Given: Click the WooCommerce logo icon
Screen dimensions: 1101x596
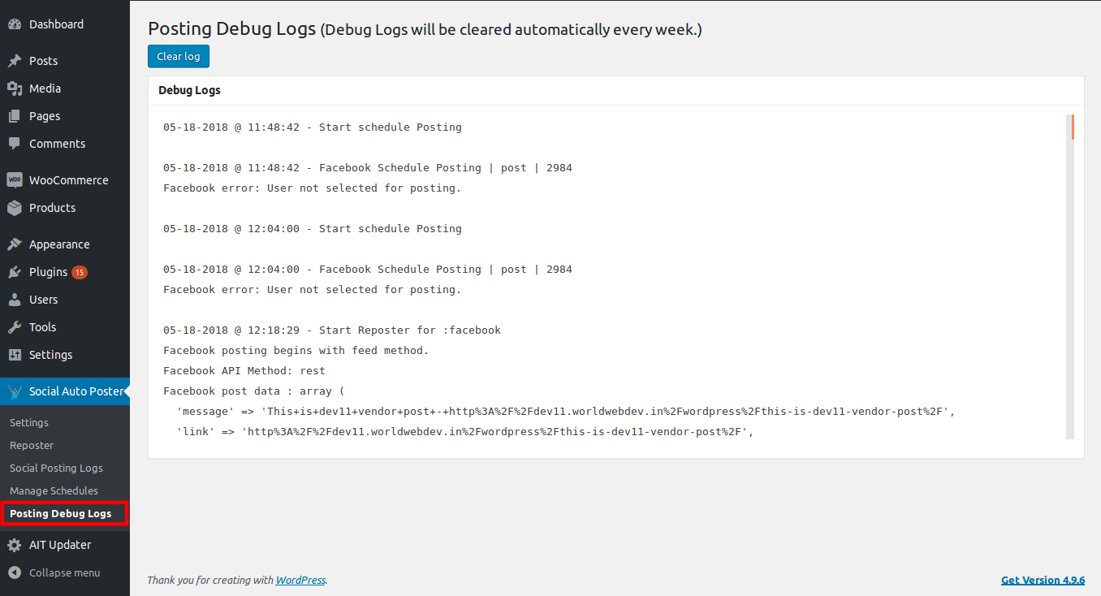Looking at the screenshot, I should pyautogui.click(x=15, y=180).
